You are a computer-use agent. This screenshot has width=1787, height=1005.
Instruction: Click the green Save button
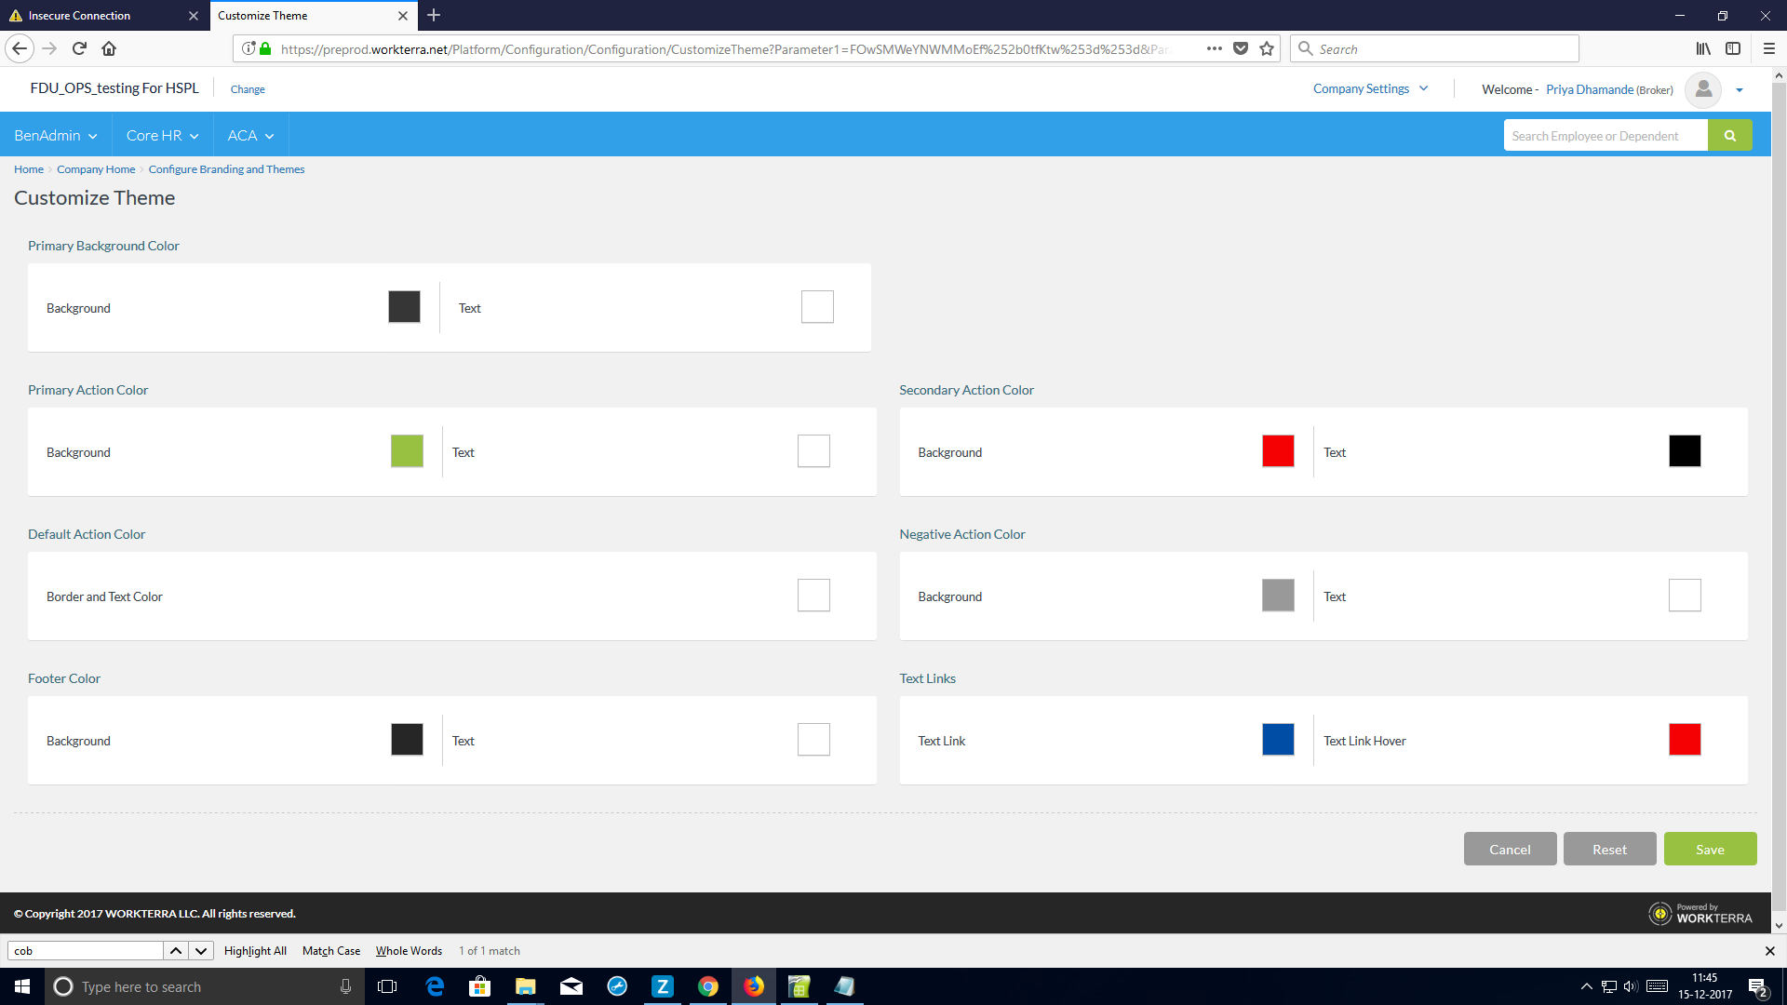pos(1710,850)
